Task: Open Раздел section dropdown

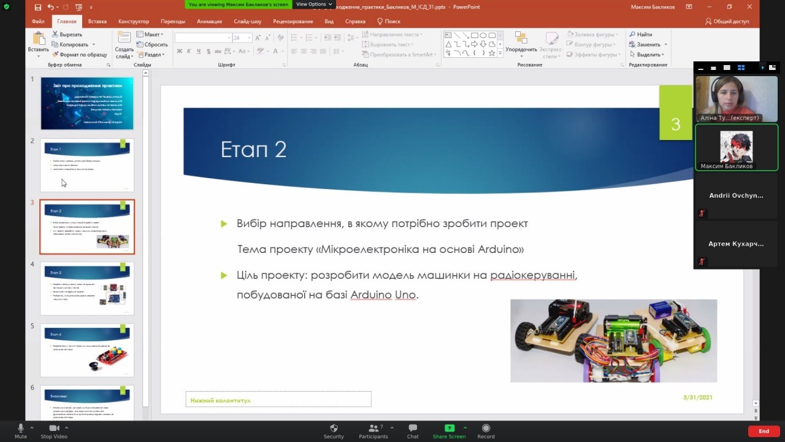Action: [150, 54]
